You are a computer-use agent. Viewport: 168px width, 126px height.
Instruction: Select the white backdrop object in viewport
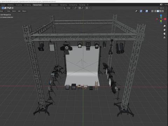pos(82,66)
